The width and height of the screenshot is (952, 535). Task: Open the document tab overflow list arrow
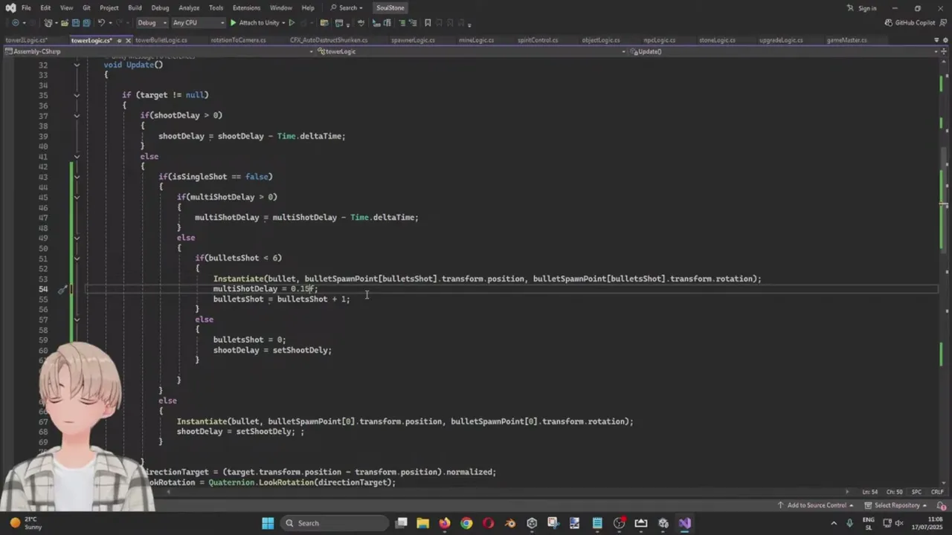tap(935, 40)
